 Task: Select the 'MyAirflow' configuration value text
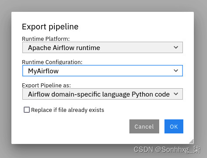[x=43, y=71]
